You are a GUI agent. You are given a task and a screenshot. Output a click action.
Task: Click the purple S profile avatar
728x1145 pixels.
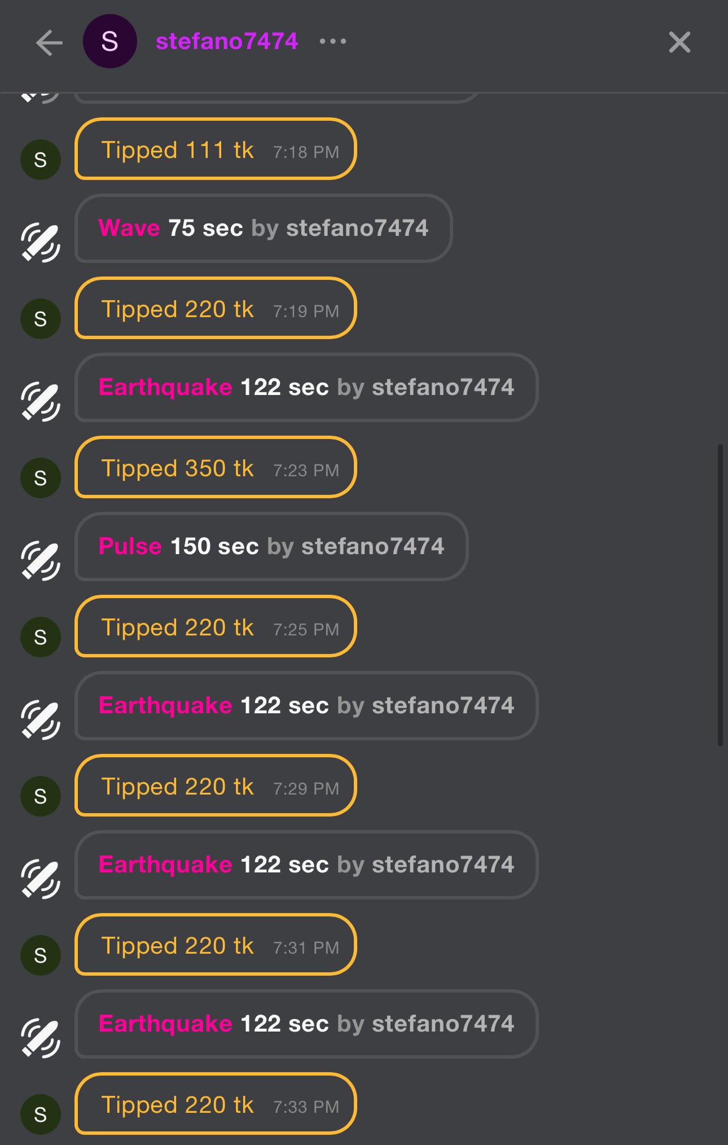(x=109, y=42)
